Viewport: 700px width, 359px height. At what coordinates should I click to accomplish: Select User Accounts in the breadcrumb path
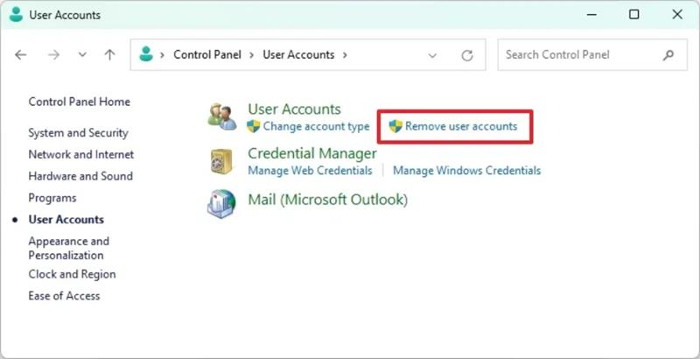(298, 54)
